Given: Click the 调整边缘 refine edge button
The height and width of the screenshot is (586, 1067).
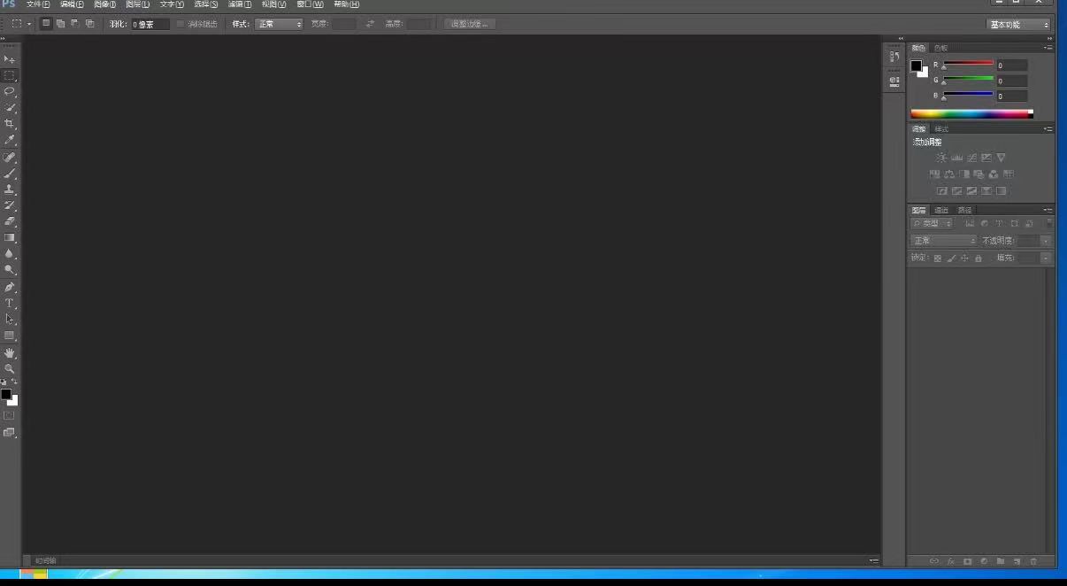Looking at the screenshot, I should [x=470, y=24].
